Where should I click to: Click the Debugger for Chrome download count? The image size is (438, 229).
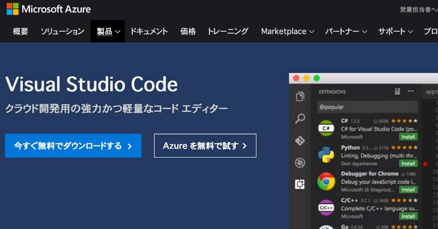[409, 174]
